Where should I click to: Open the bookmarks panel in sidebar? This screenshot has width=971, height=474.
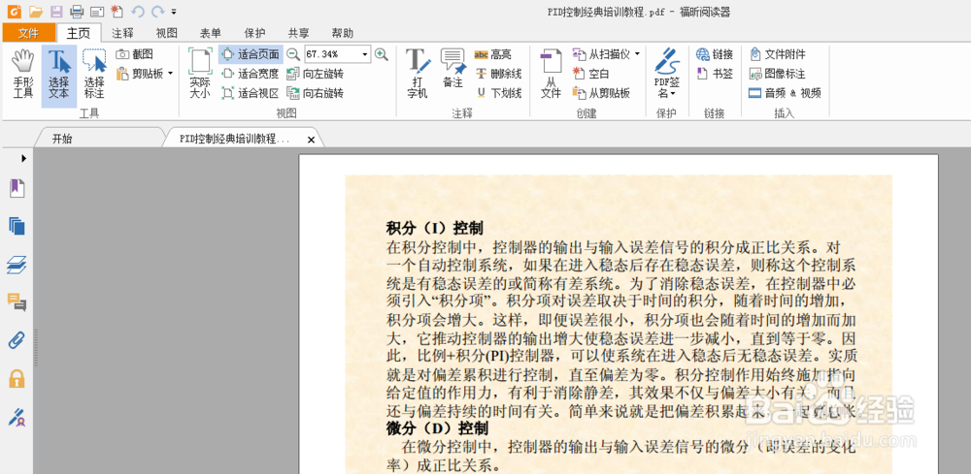pos(17,188)
